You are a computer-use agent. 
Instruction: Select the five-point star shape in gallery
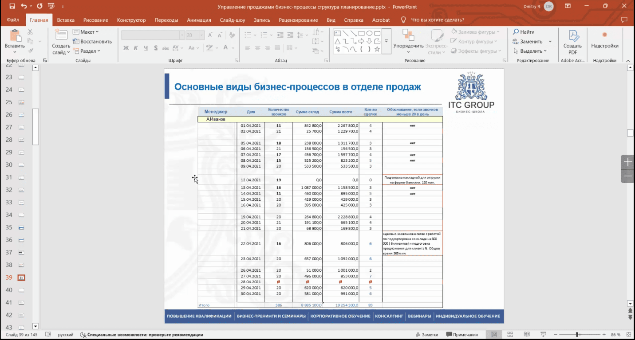(377, 49)
